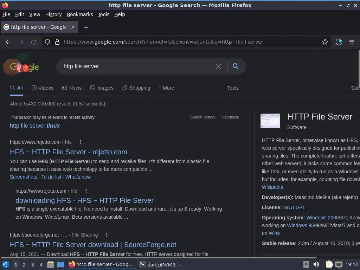The width and height of the screenshot is (360, 270).
Task: Open the Bookmarks menu
Action: pyautogui.click(x=80, y=14)
